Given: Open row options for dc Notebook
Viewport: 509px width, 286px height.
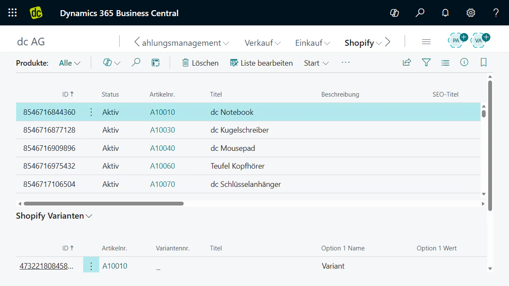Looking at the screenshot, I should pos(91,112).
